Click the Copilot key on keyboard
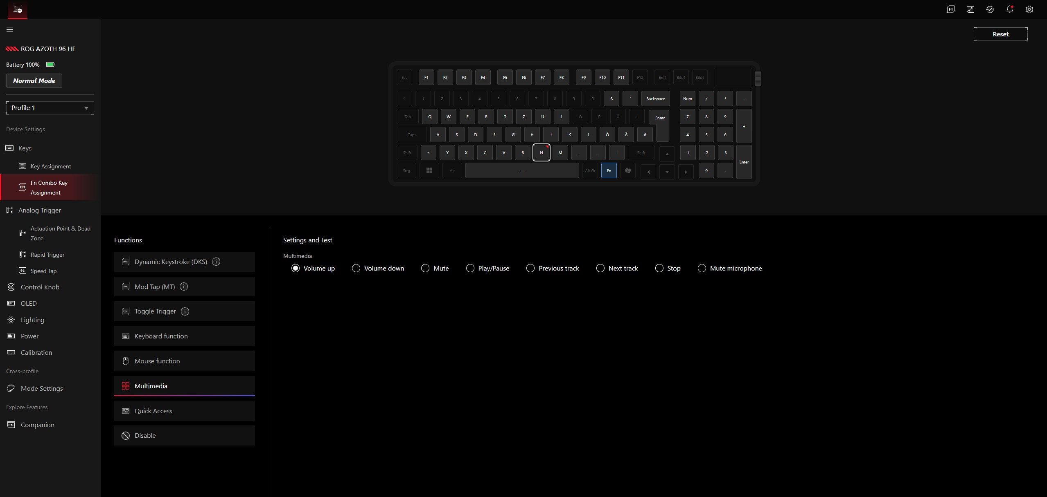This screenshot has width=1047, height=497. pos(627,170)
